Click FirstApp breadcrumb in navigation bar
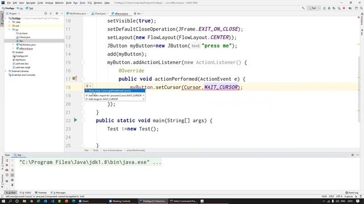364x204 pixels. [8, 8]
